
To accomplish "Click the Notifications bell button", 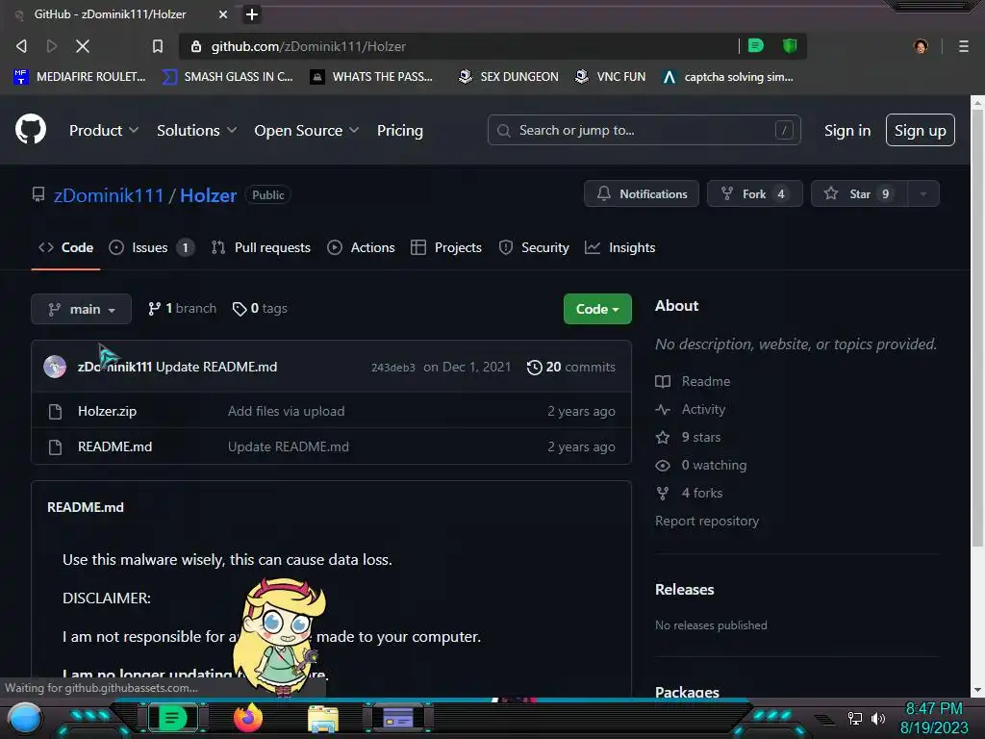I will (641, 193).
